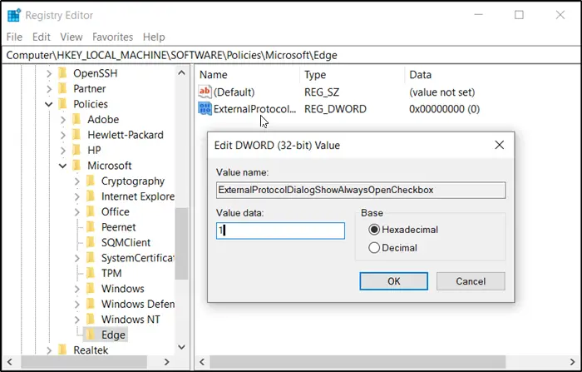The height and width of the screenshot is (372, 582).
Task: Collapse the Microsoft key
Action: (x=62, y=166)
